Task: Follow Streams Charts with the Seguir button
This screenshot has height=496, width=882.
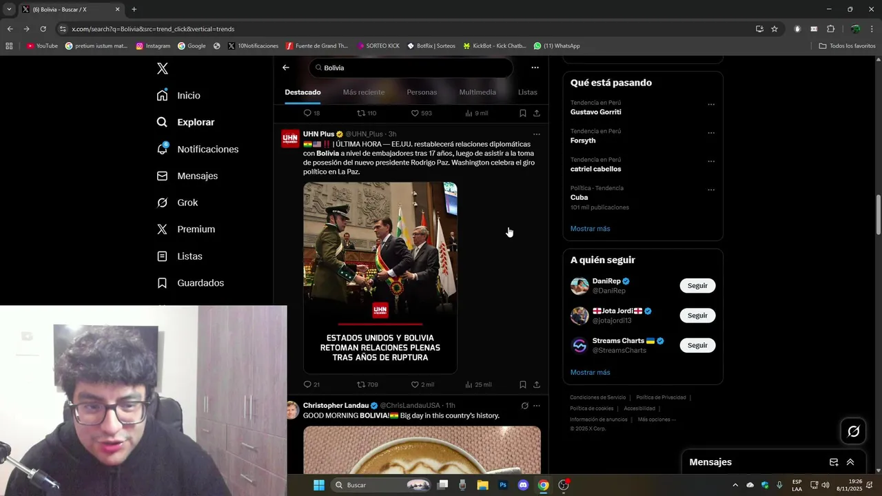Action: click(x=697, y=345)
